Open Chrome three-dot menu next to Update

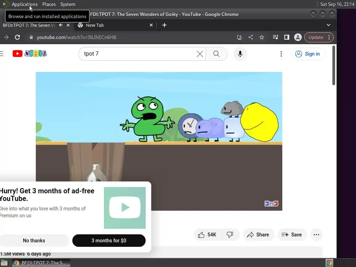click(329, 38)
